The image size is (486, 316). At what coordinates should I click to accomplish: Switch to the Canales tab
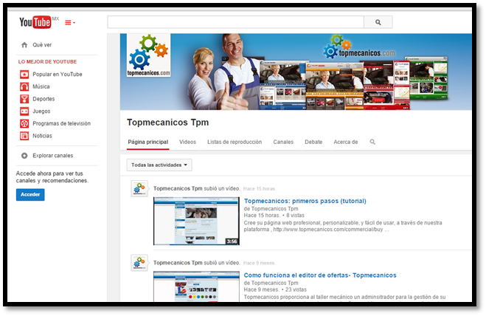coord(283,142)
